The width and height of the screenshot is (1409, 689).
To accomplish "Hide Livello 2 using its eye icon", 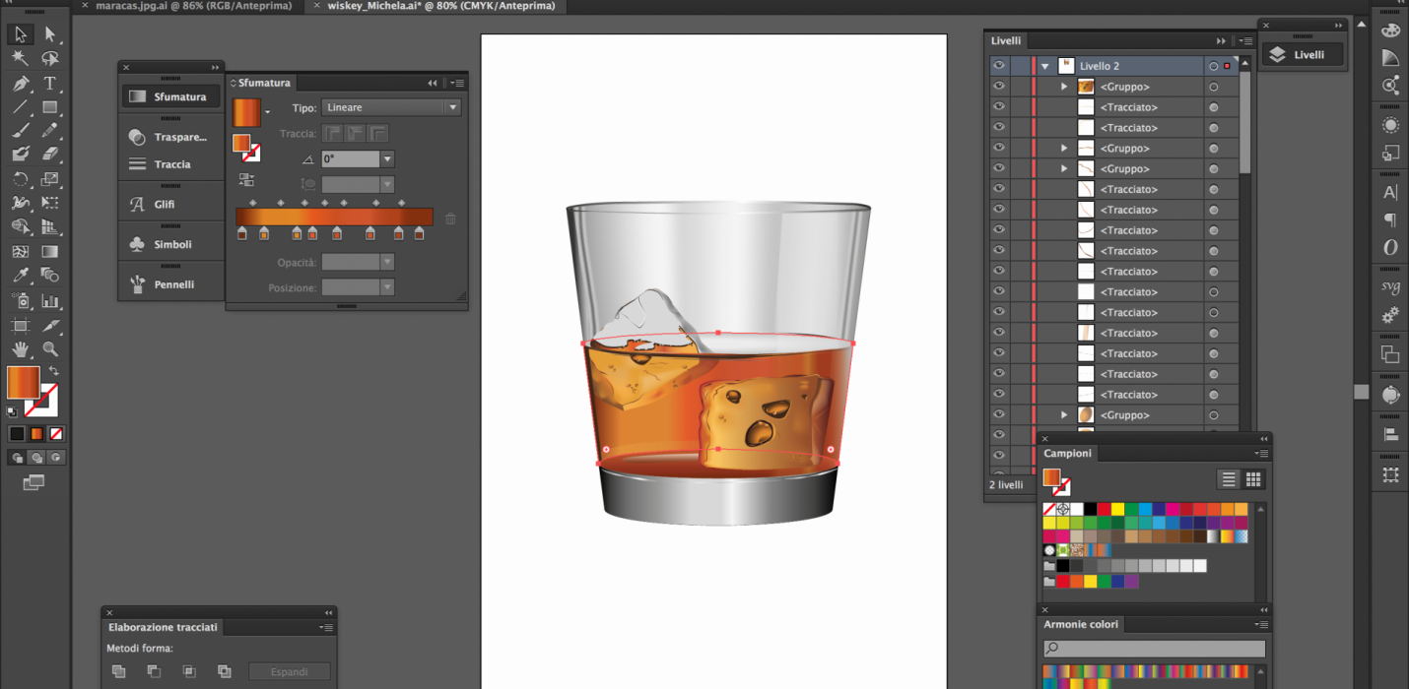I will tap(998, 65).
